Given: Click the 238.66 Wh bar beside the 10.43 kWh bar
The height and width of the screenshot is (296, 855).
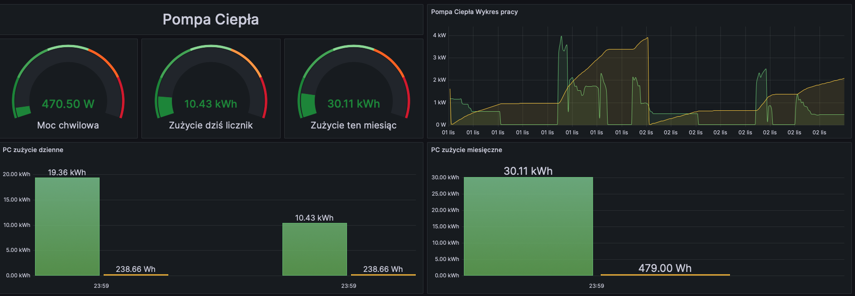Looking at the screenshot, I should pos(383,274).
